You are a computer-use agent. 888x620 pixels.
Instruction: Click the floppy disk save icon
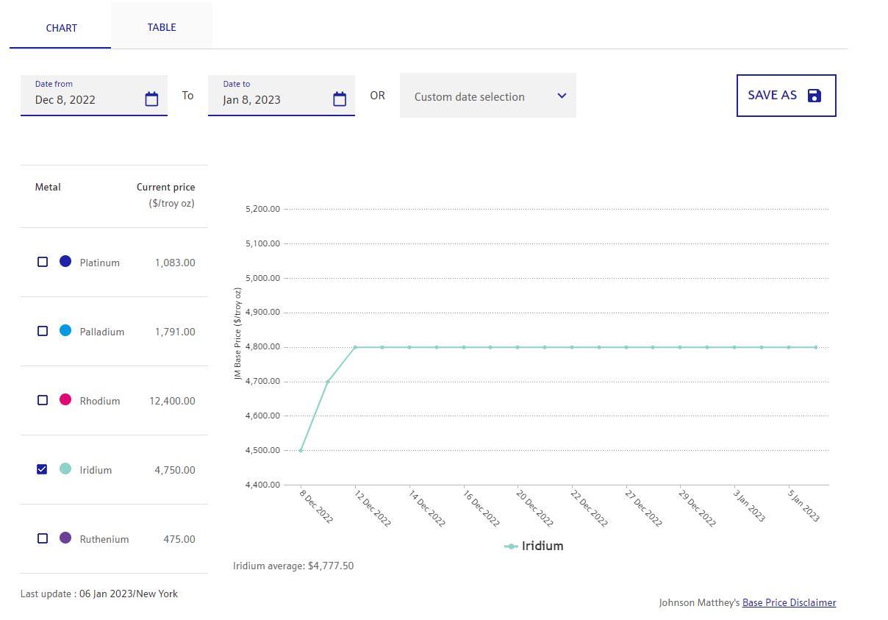click(814, 96)
